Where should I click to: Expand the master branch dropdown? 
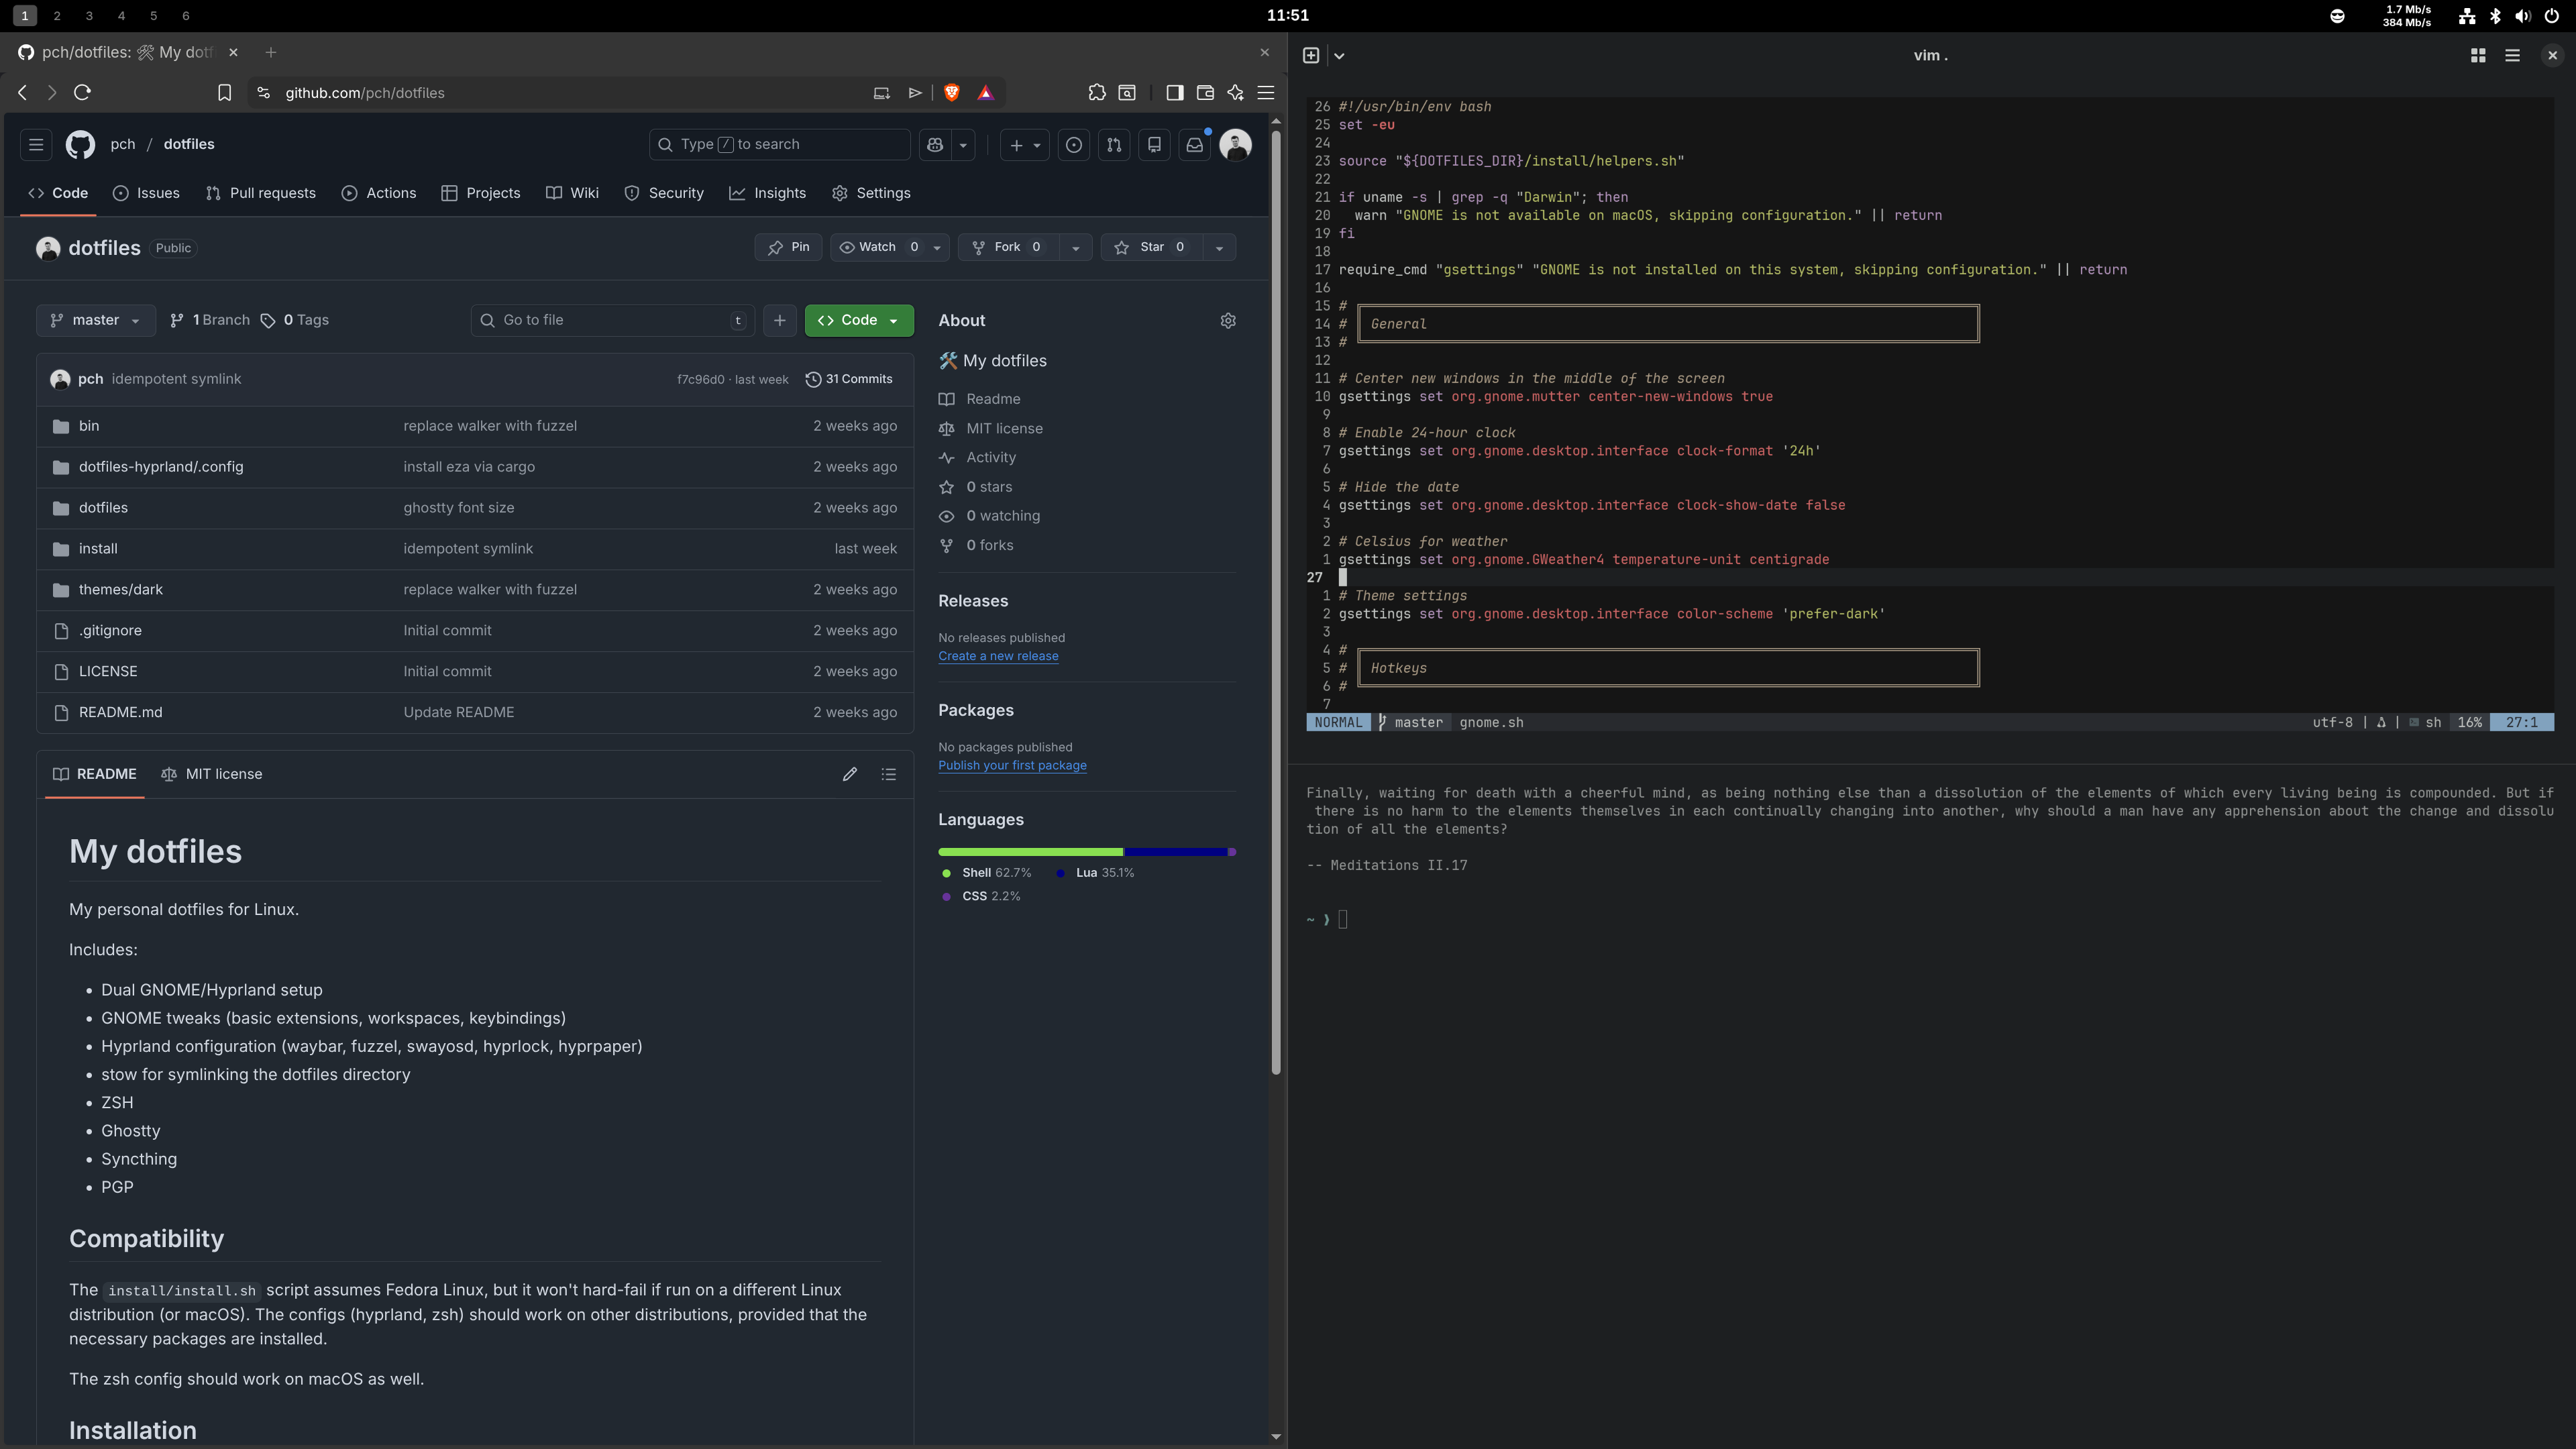(96, 320)
